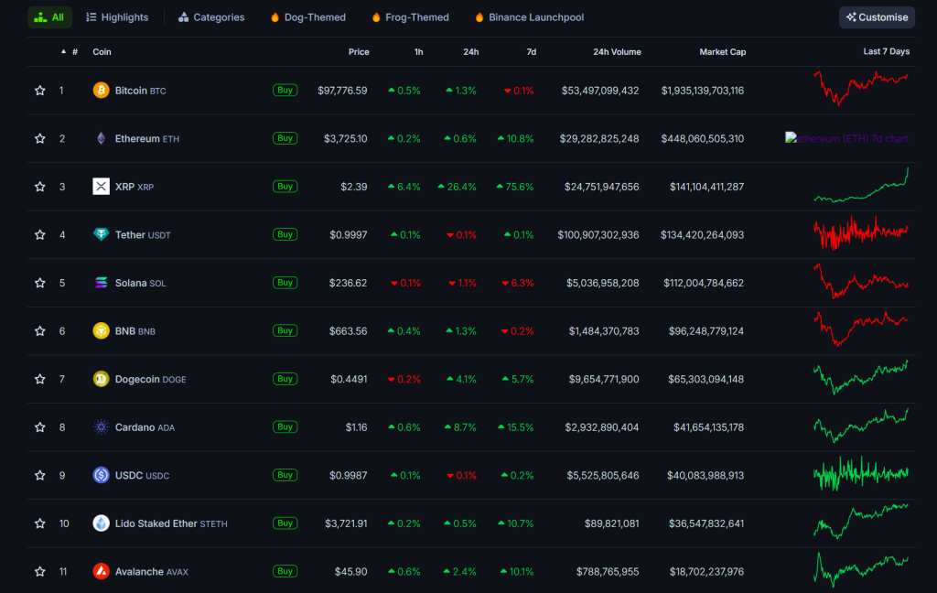This screenshot has width=937, height=593.
Task: Open the broken Ethereum 7d chart image
Action: pyautogui.click(x=846, y=138)
